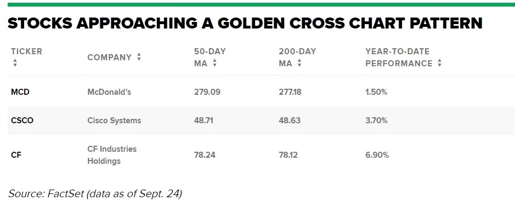Sort table by Ticker arrows icon
The image size is (515, 206).
coord(15,63)
